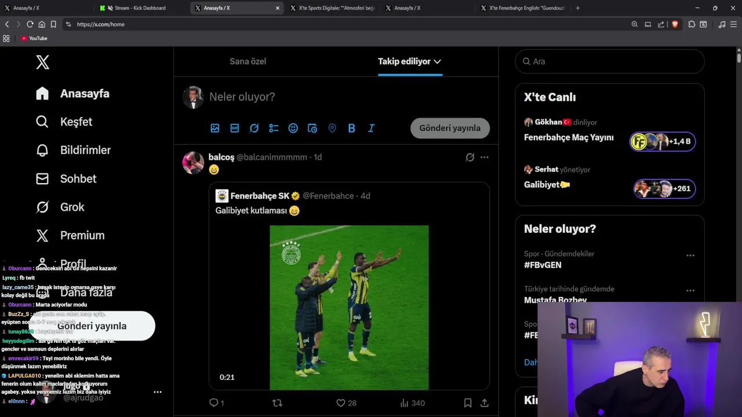Toggle italic formatting in composer
Screen dimensions: 742x417
[x=371, y=129]
